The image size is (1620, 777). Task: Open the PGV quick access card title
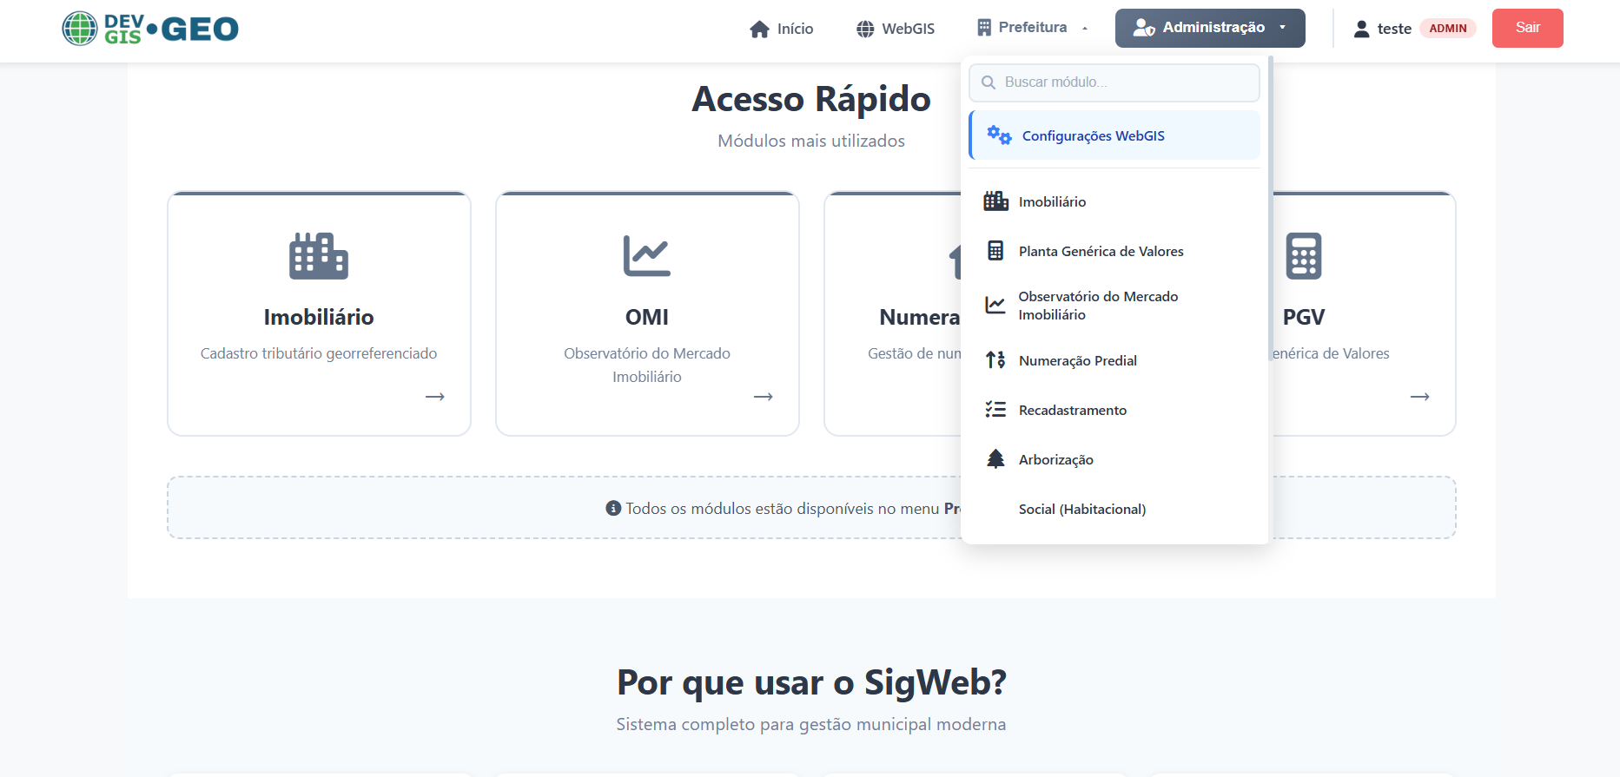pos(1304,318)
